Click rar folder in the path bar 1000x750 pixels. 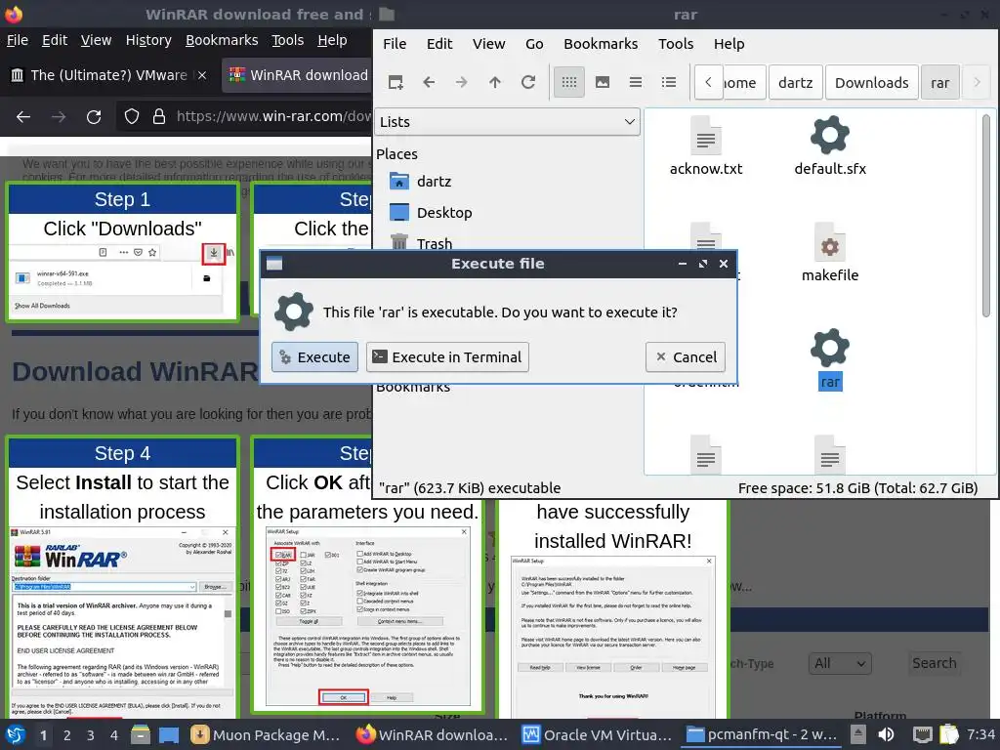[940, 83]
